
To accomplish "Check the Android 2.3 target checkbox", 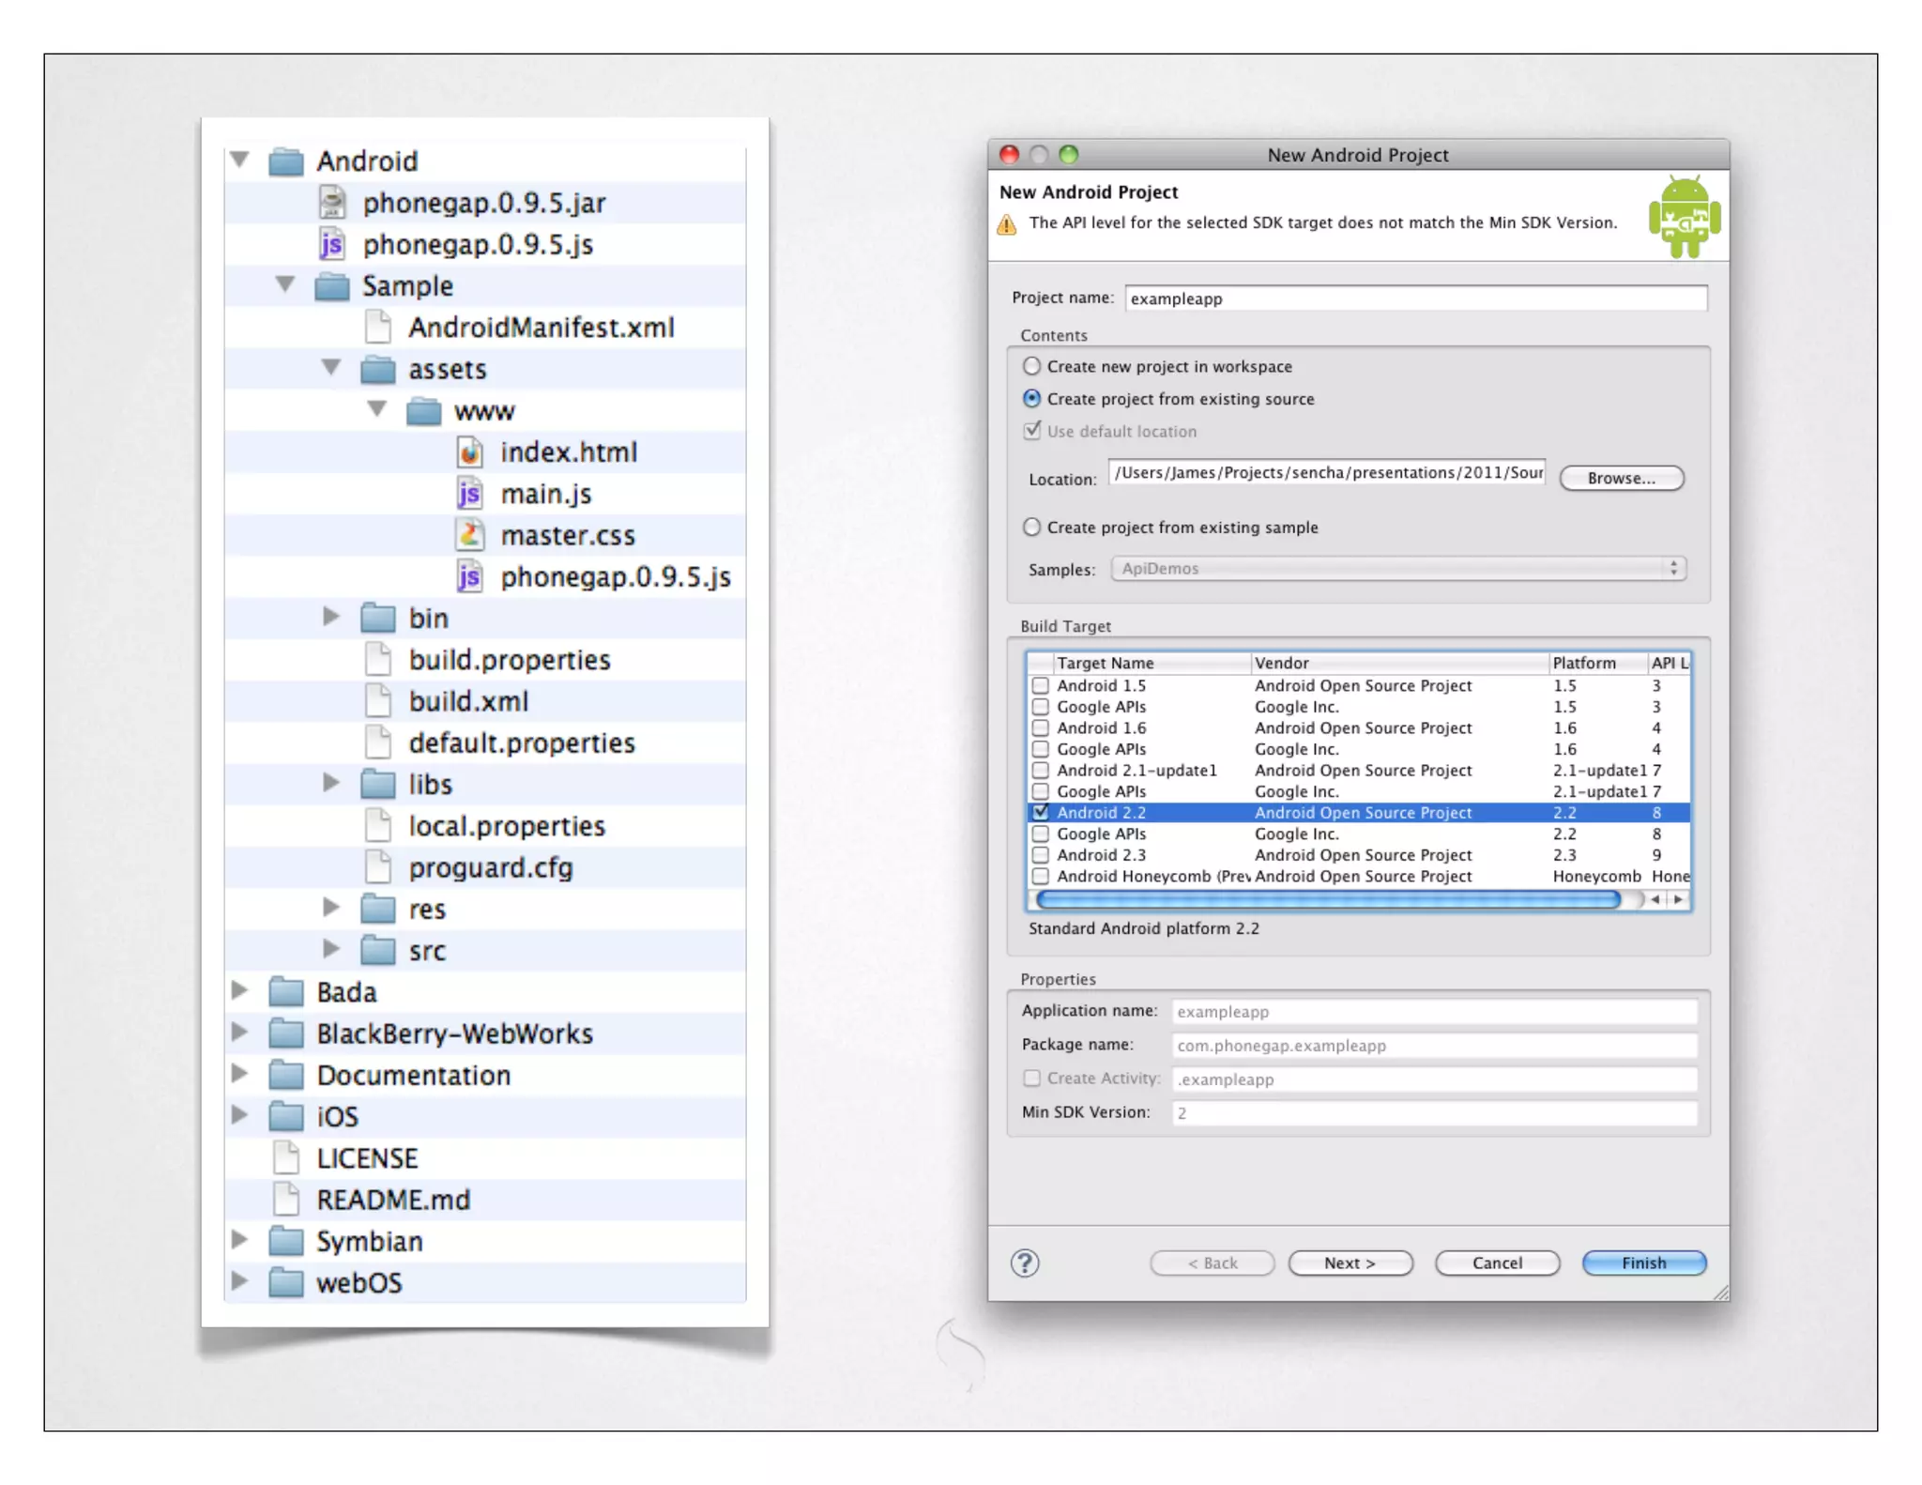I will (1040, 855).
